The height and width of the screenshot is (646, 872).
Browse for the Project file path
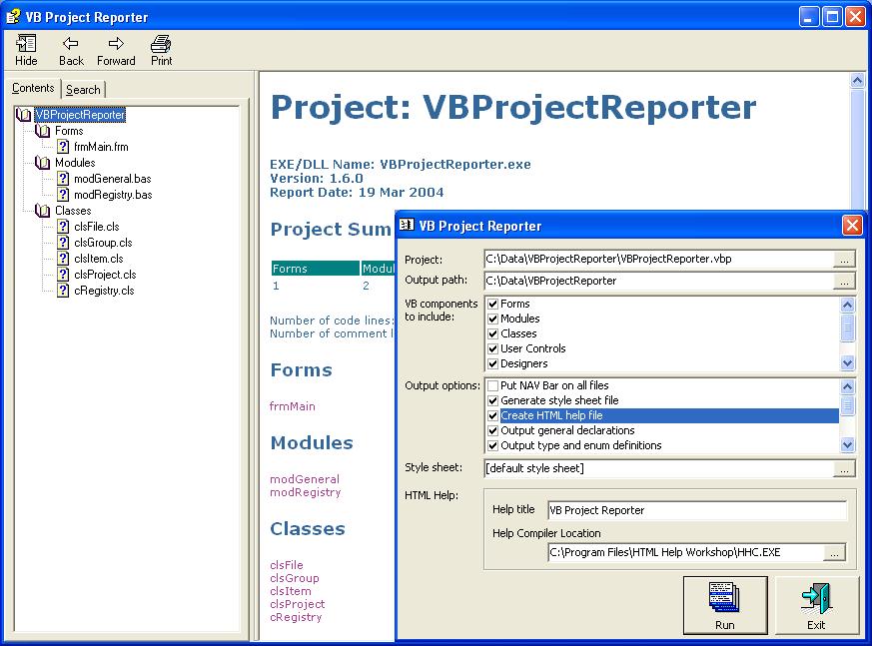point(845,260)
